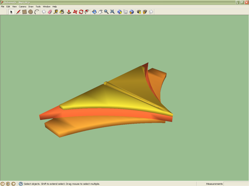Click the first round status bar icon
The height and width of the screenshot is (186, 249).
point(2,184)
